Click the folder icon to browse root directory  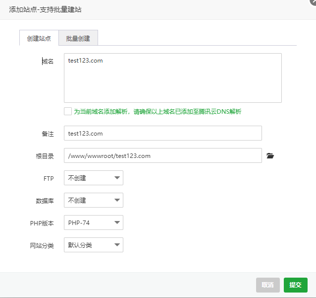tap(270, 156)
